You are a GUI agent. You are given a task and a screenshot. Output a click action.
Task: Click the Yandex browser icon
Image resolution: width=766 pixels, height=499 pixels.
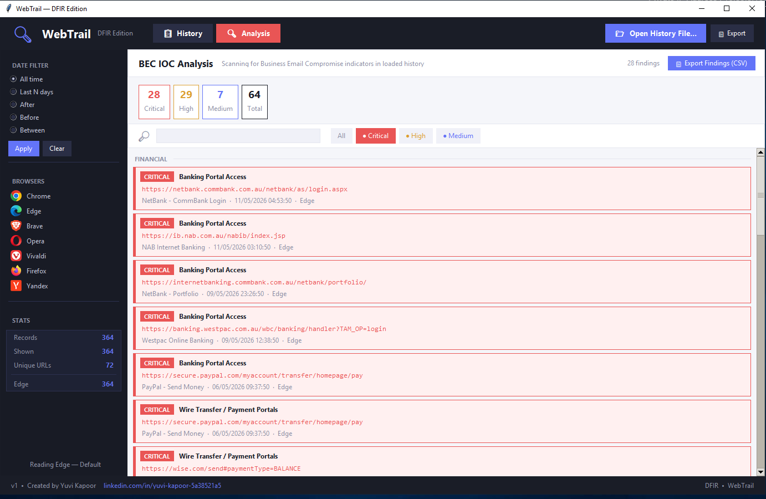(x=16, y=286)
